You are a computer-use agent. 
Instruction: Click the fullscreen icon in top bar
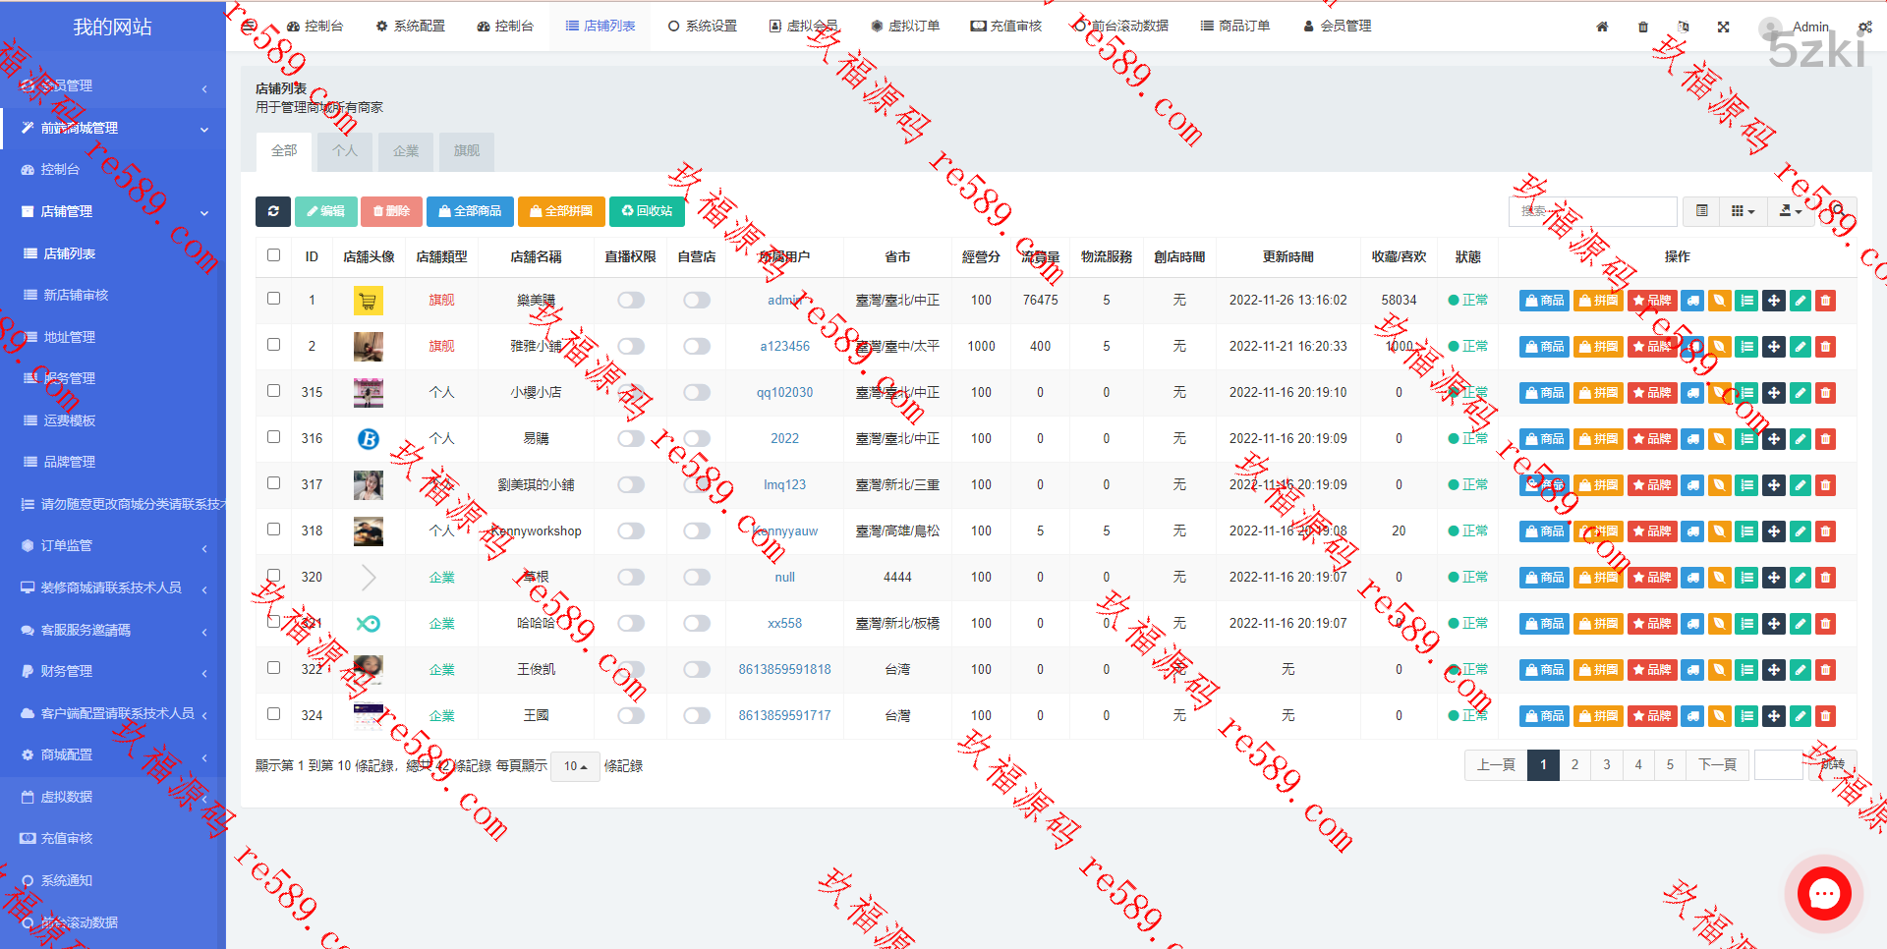click(1723, 27)
